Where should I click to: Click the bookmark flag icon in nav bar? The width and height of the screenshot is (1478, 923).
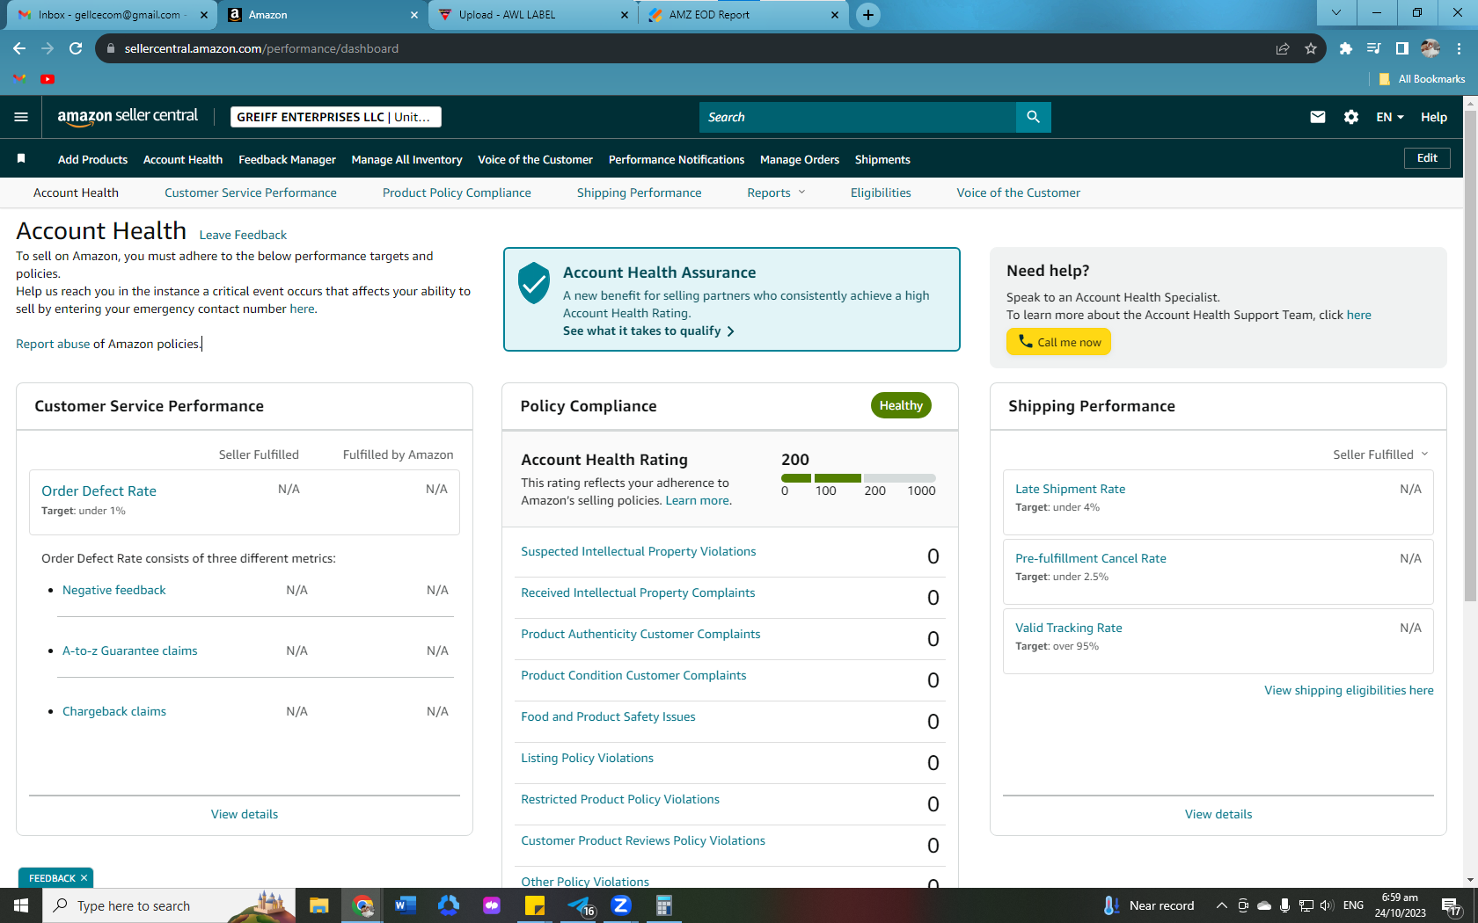[21, 159]
